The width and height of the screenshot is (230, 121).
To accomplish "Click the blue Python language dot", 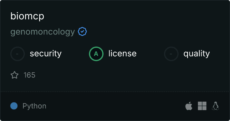I will [14, 106].
